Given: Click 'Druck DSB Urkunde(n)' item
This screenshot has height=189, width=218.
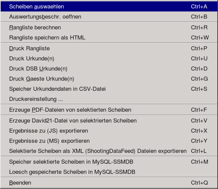Looking at the screenshot, I should (38, 69).
